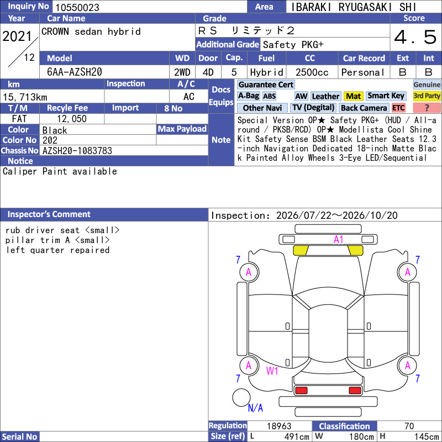Select the N/A spare tire circle
This screenshot has width=442, height=442.
tap(241, 397)
